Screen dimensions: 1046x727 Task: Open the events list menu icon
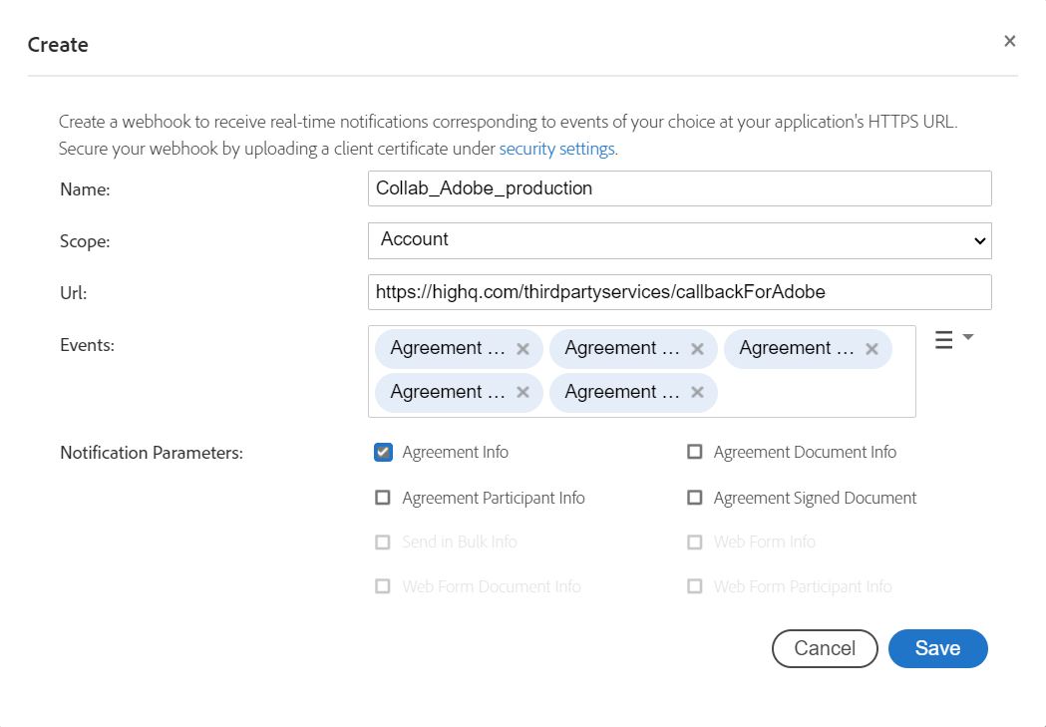tap(943, 340)
